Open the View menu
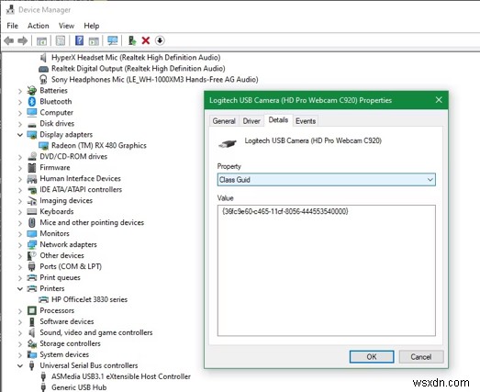The image size is (480, 392). pos(66,26)
